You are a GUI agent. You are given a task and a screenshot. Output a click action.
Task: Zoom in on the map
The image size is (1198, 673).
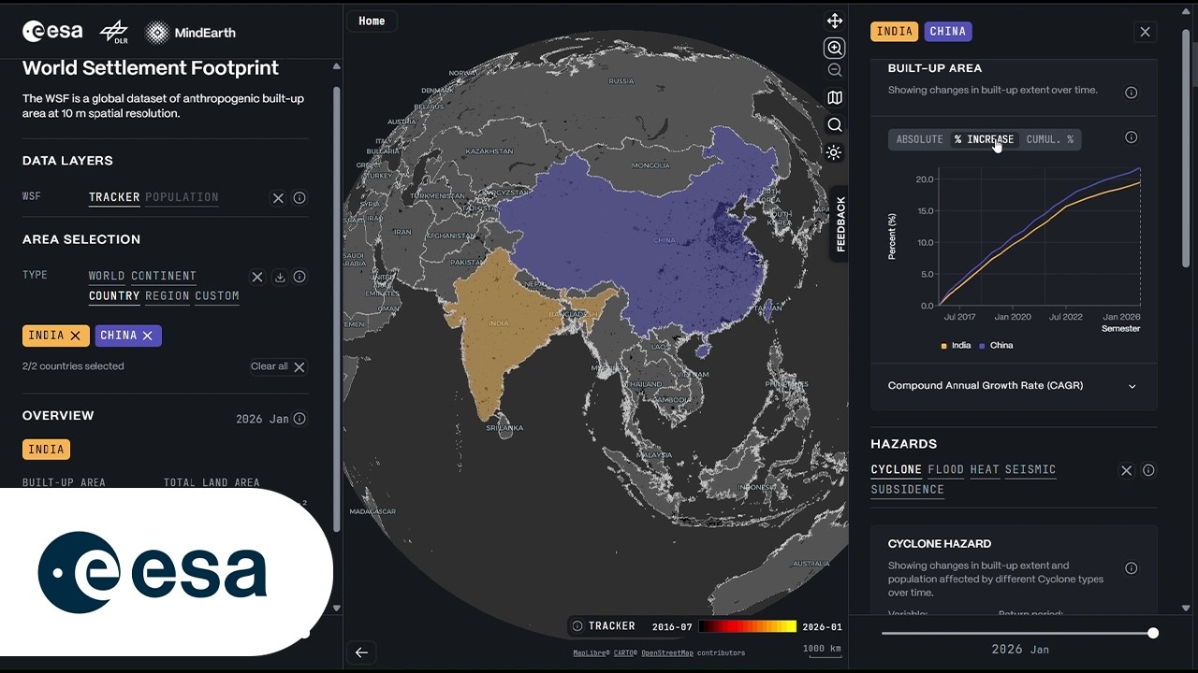pos(834,48)
